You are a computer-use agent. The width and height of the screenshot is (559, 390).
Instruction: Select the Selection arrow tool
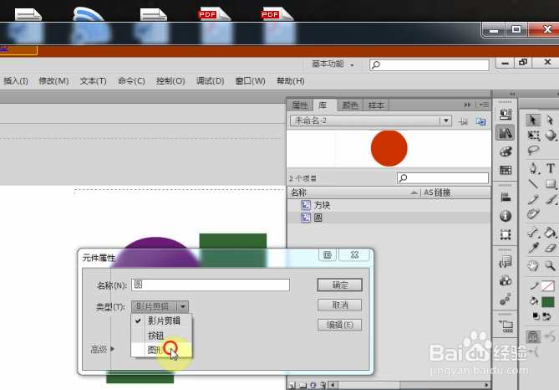[x=532, y=120]
